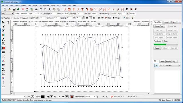The width and height of the screenshot is (183, 103).
Task: Click the Can Depth input field
Action: [53, 14]
